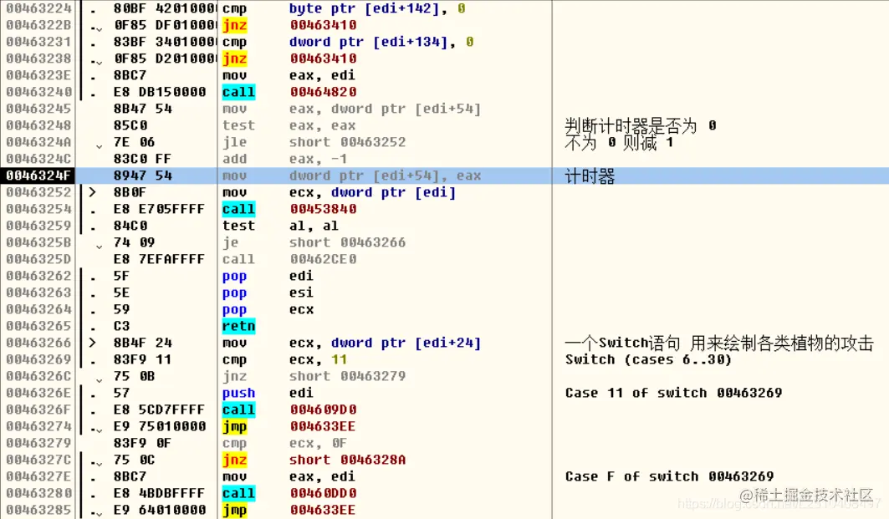Click jump target marker at 00463266
Screen dimensions: 889x519
coord(93,343)
